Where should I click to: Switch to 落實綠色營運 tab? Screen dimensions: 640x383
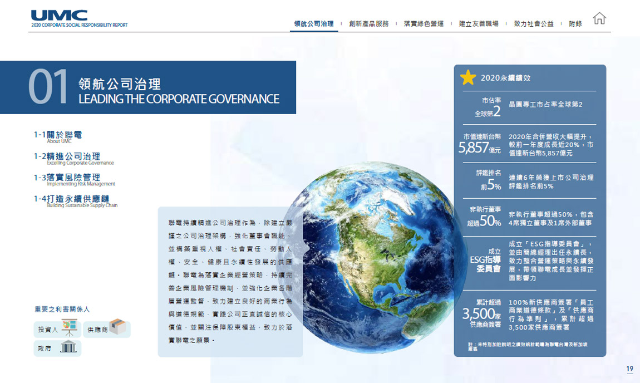pos(424,24)
